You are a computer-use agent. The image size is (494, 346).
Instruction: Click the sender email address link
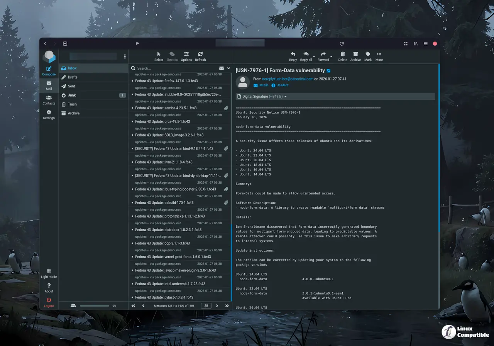tap(288, 79)
